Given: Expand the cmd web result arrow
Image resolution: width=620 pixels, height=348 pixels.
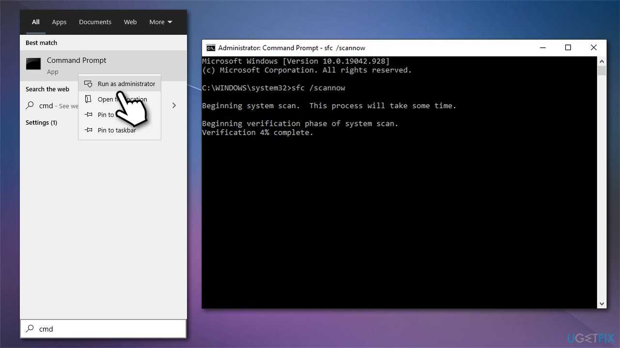Looking at the screenshot, I should coord(174,105).
